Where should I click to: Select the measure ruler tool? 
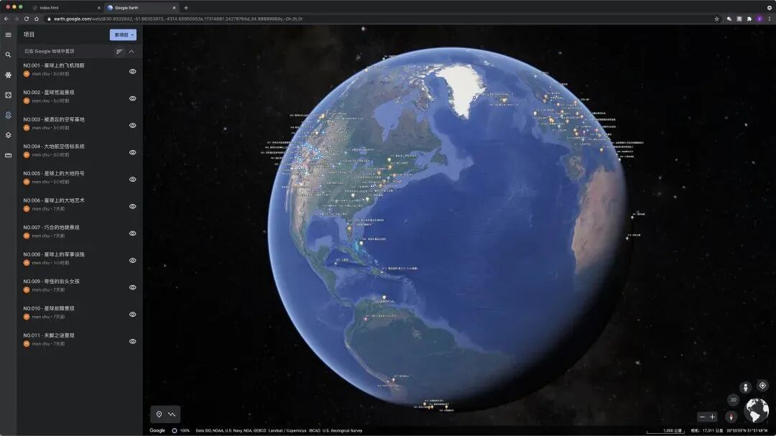click(9, 155)
